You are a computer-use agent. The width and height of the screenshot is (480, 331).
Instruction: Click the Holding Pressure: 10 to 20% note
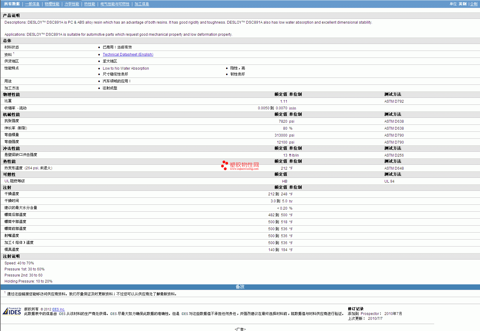tap(28, 281)
